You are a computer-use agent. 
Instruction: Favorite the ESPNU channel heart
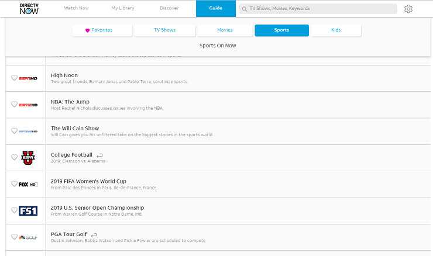(x=15, y=157)
